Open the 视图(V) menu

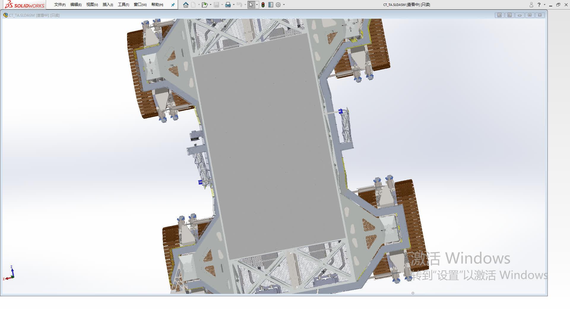91,5
